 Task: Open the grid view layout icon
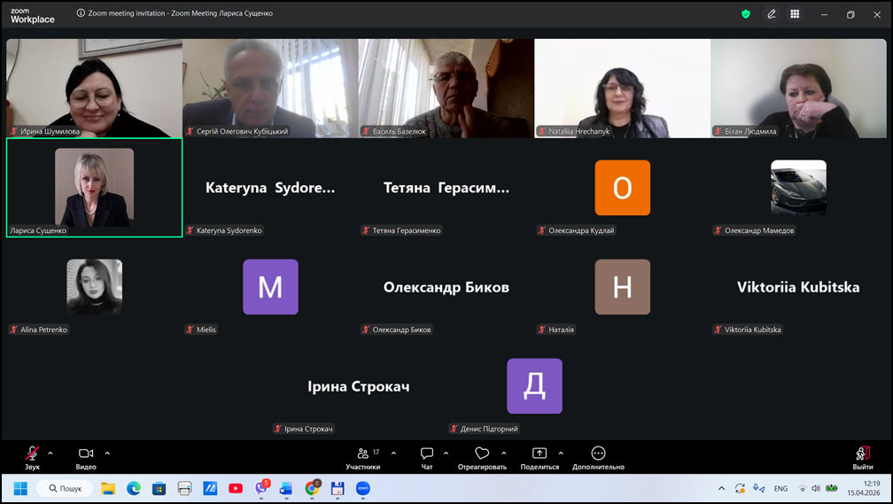click(795, 14)
